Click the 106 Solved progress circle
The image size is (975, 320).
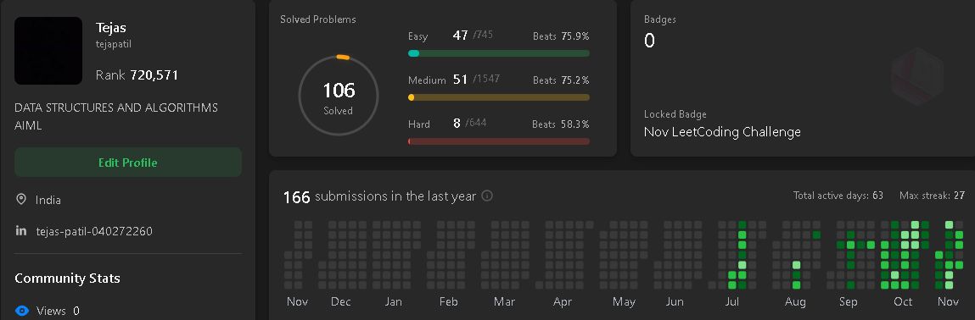[339, 96]
